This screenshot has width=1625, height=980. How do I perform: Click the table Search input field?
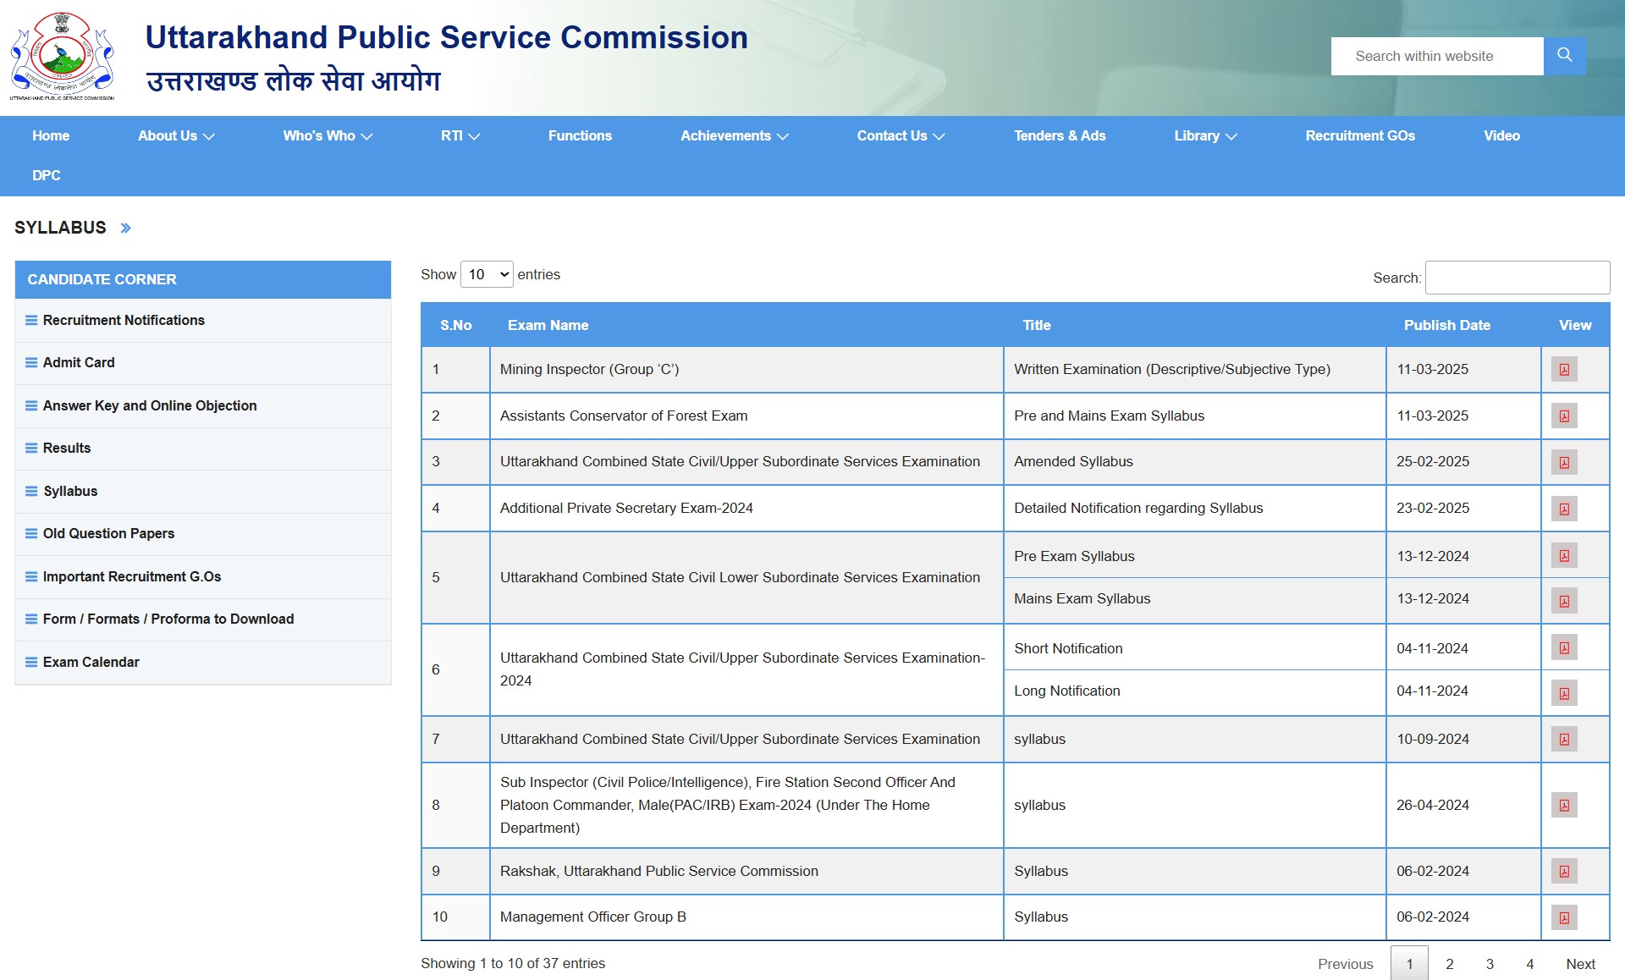pyautogui.click(x=1517, y=278)
